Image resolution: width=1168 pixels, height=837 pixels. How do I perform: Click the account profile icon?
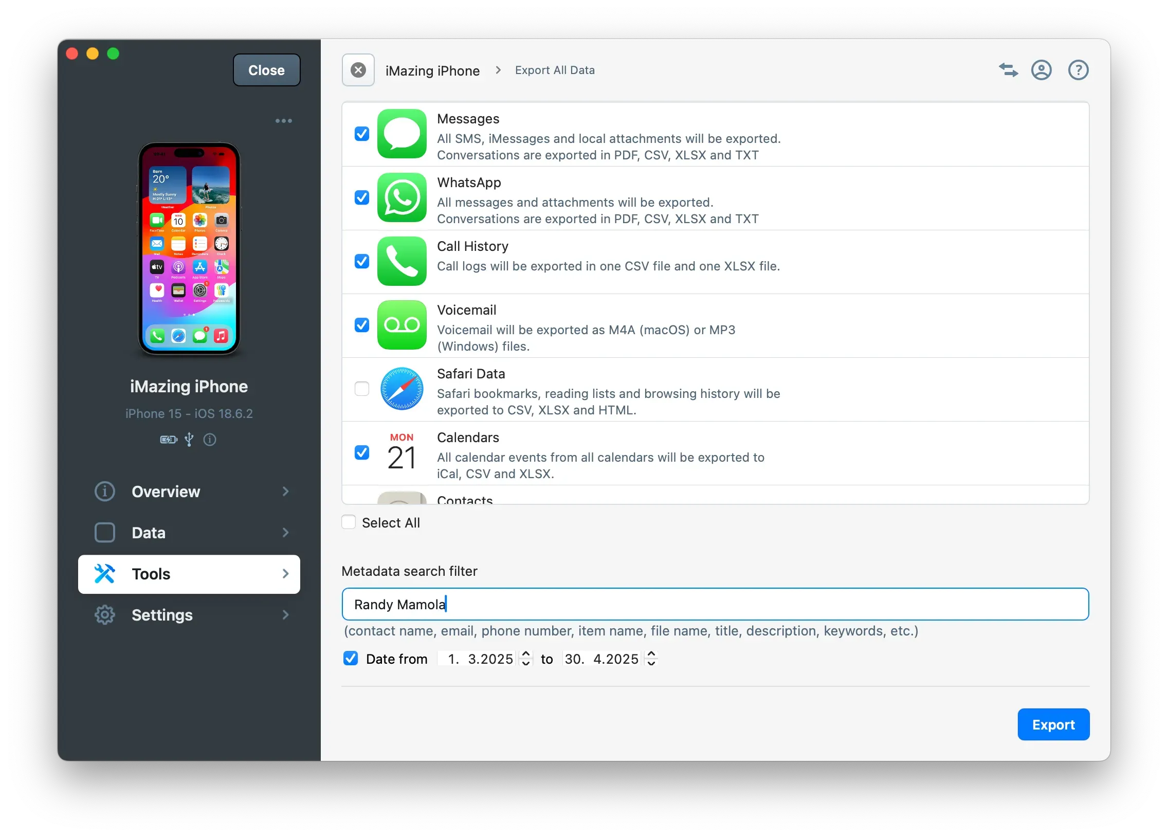(1042, 70)
